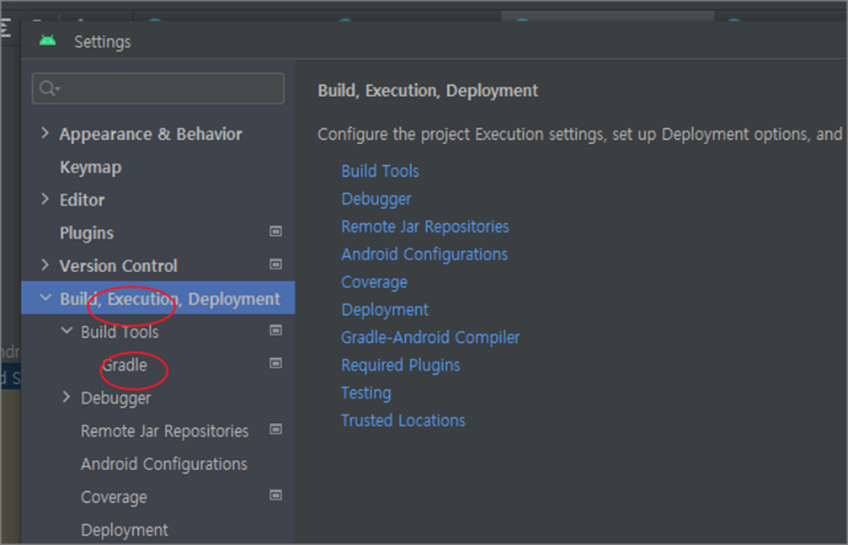Open the Android Configurations link
This screenshot has width=848, height=545.
tap(424, 255)
